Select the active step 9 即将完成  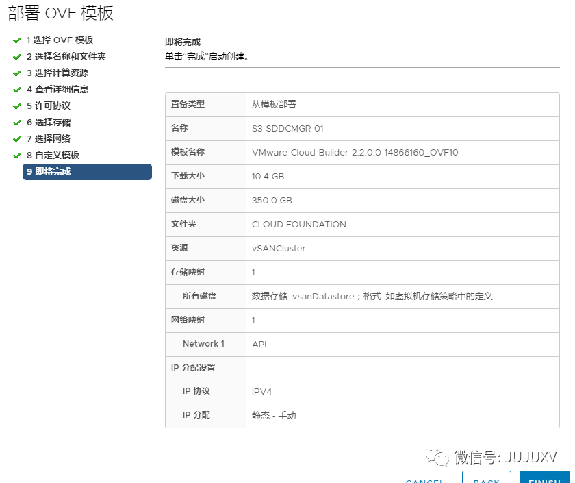(x=88, y=172)
